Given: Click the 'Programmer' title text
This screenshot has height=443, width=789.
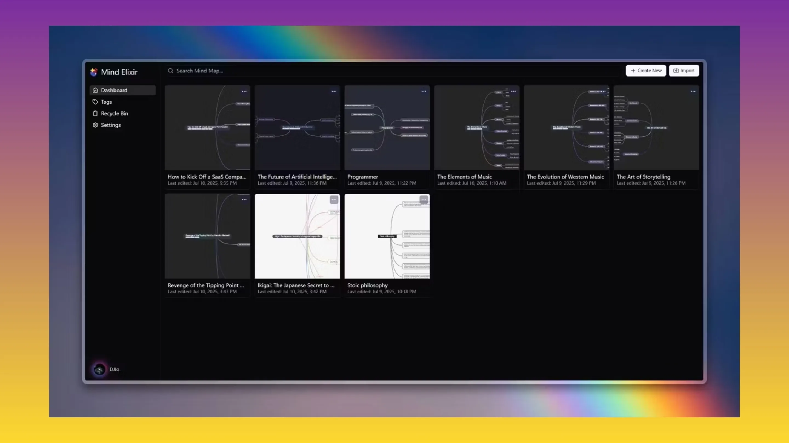Looking at the screenshot, I should point(363,177).
